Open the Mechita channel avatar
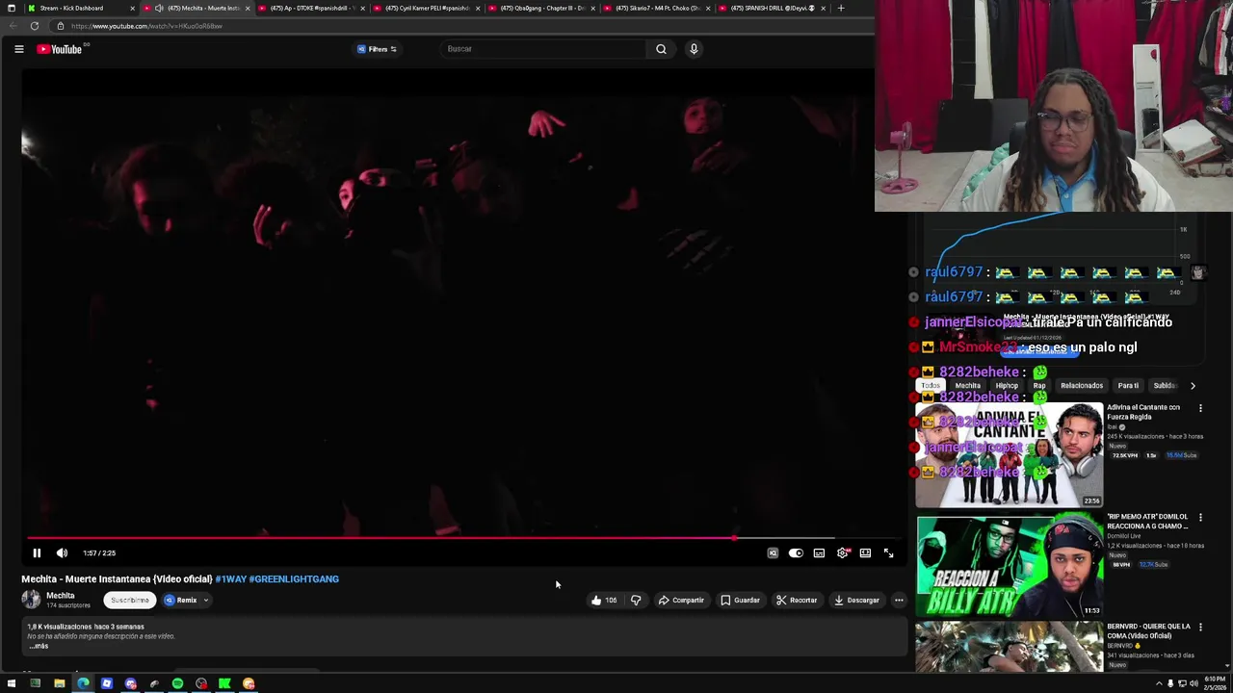Image resolution: width=1233 pixels, height=693 pixels. coord(31,600)
